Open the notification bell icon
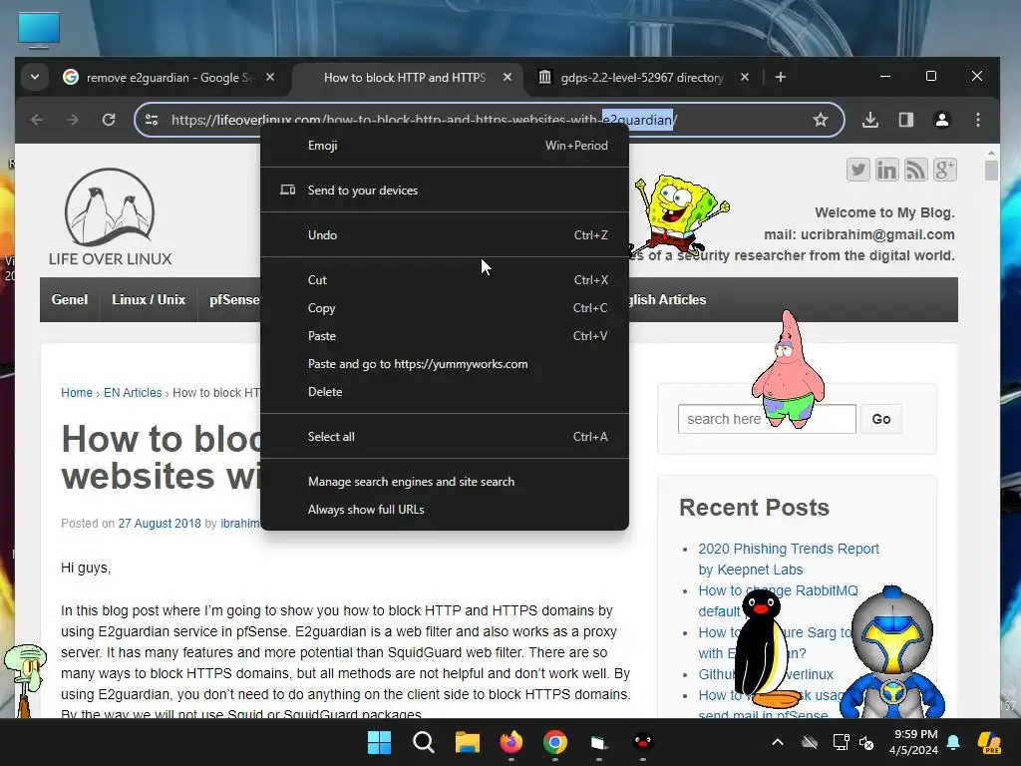Viewport: 1021px width, 766px height. (953, 742)
